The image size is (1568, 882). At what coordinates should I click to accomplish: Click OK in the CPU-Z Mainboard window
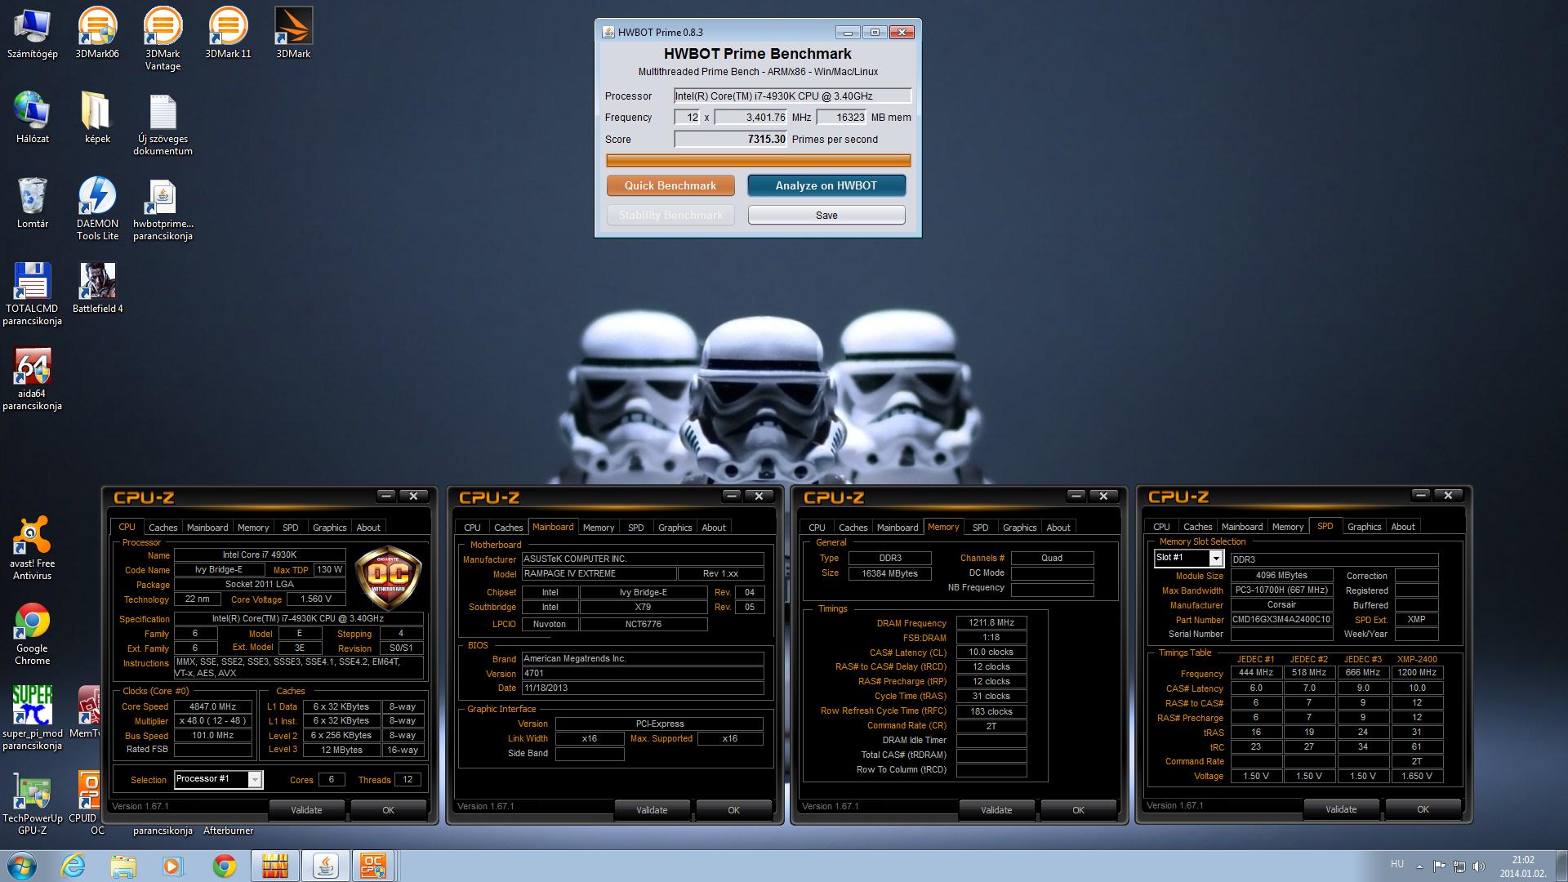(733, 810)
